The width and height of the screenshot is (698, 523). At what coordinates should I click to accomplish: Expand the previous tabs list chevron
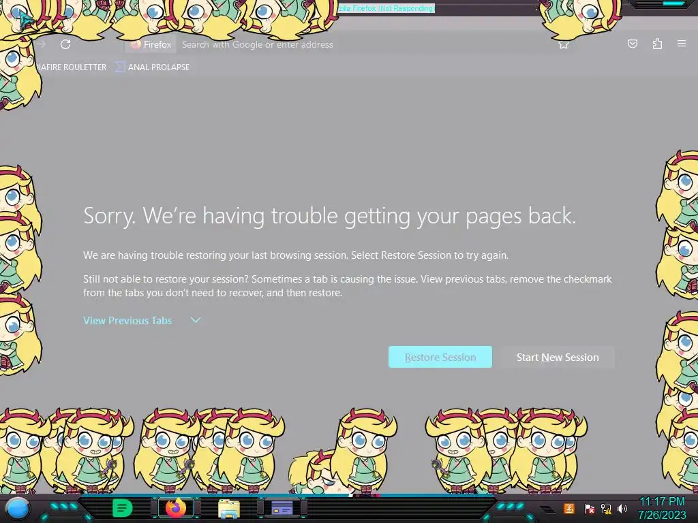tap(196, 320)
